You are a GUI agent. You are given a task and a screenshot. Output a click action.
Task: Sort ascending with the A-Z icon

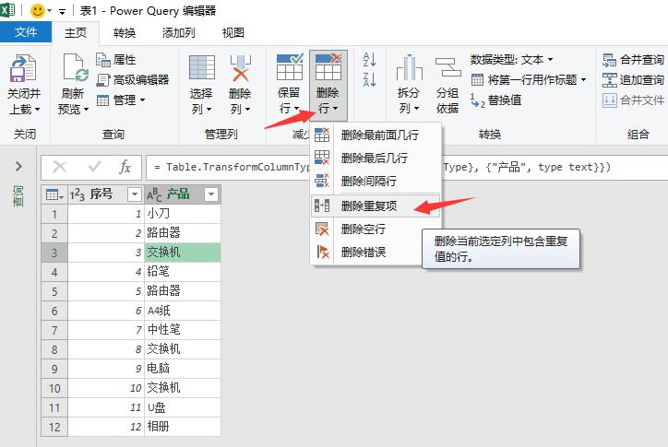pos(369,60)
